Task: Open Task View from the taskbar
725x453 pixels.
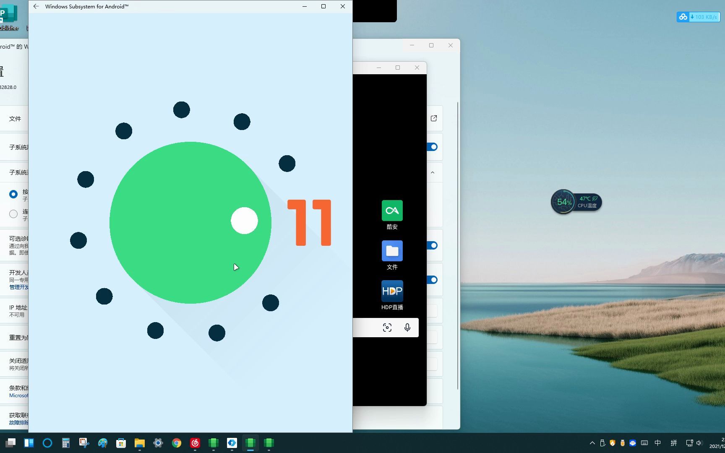Action: (x=10, y=443)
